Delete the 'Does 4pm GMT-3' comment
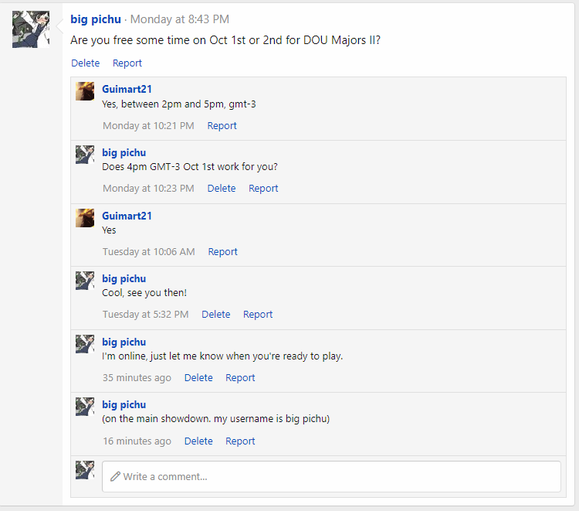This screenshot has height=511, width=579. (x=222, y=189)
